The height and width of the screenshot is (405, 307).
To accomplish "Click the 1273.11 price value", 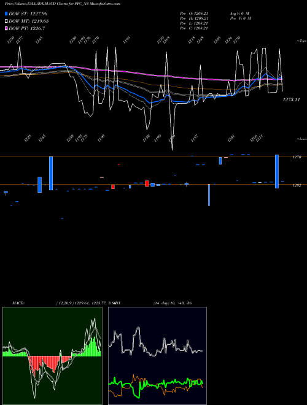I will tap(291, 99).
